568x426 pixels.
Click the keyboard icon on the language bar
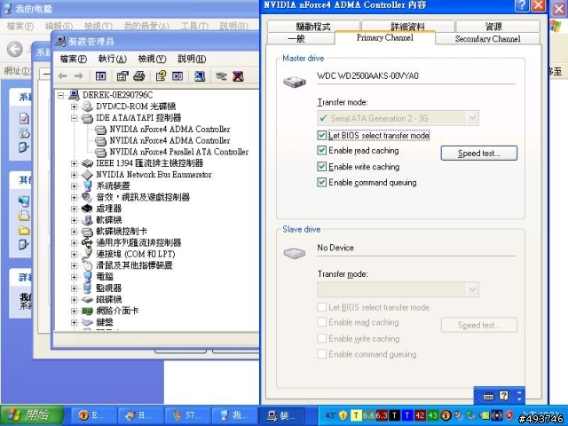tap(488, 397)
